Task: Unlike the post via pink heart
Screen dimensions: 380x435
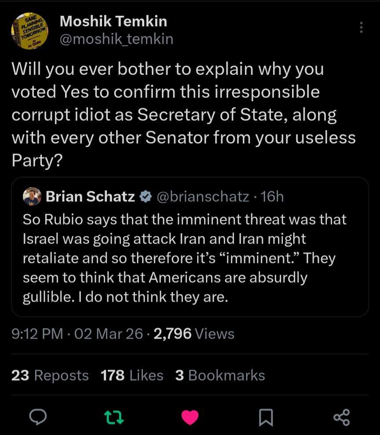Action: (190, 417)
